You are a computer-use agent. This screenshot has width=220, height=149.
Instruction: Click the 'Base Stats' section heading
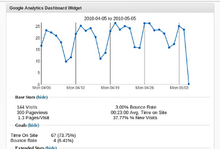point(25,97)
